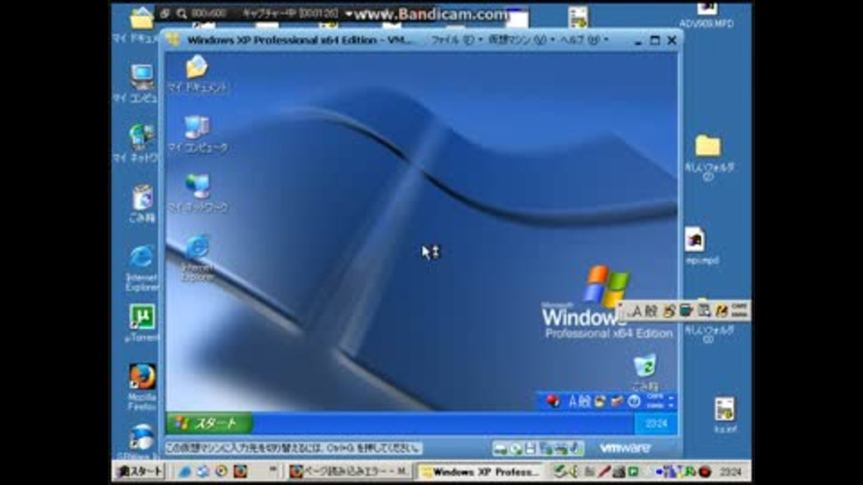Screen dimensions: 863x485
Task: Click the VMware sound card device icon
Action: point(575,449)
